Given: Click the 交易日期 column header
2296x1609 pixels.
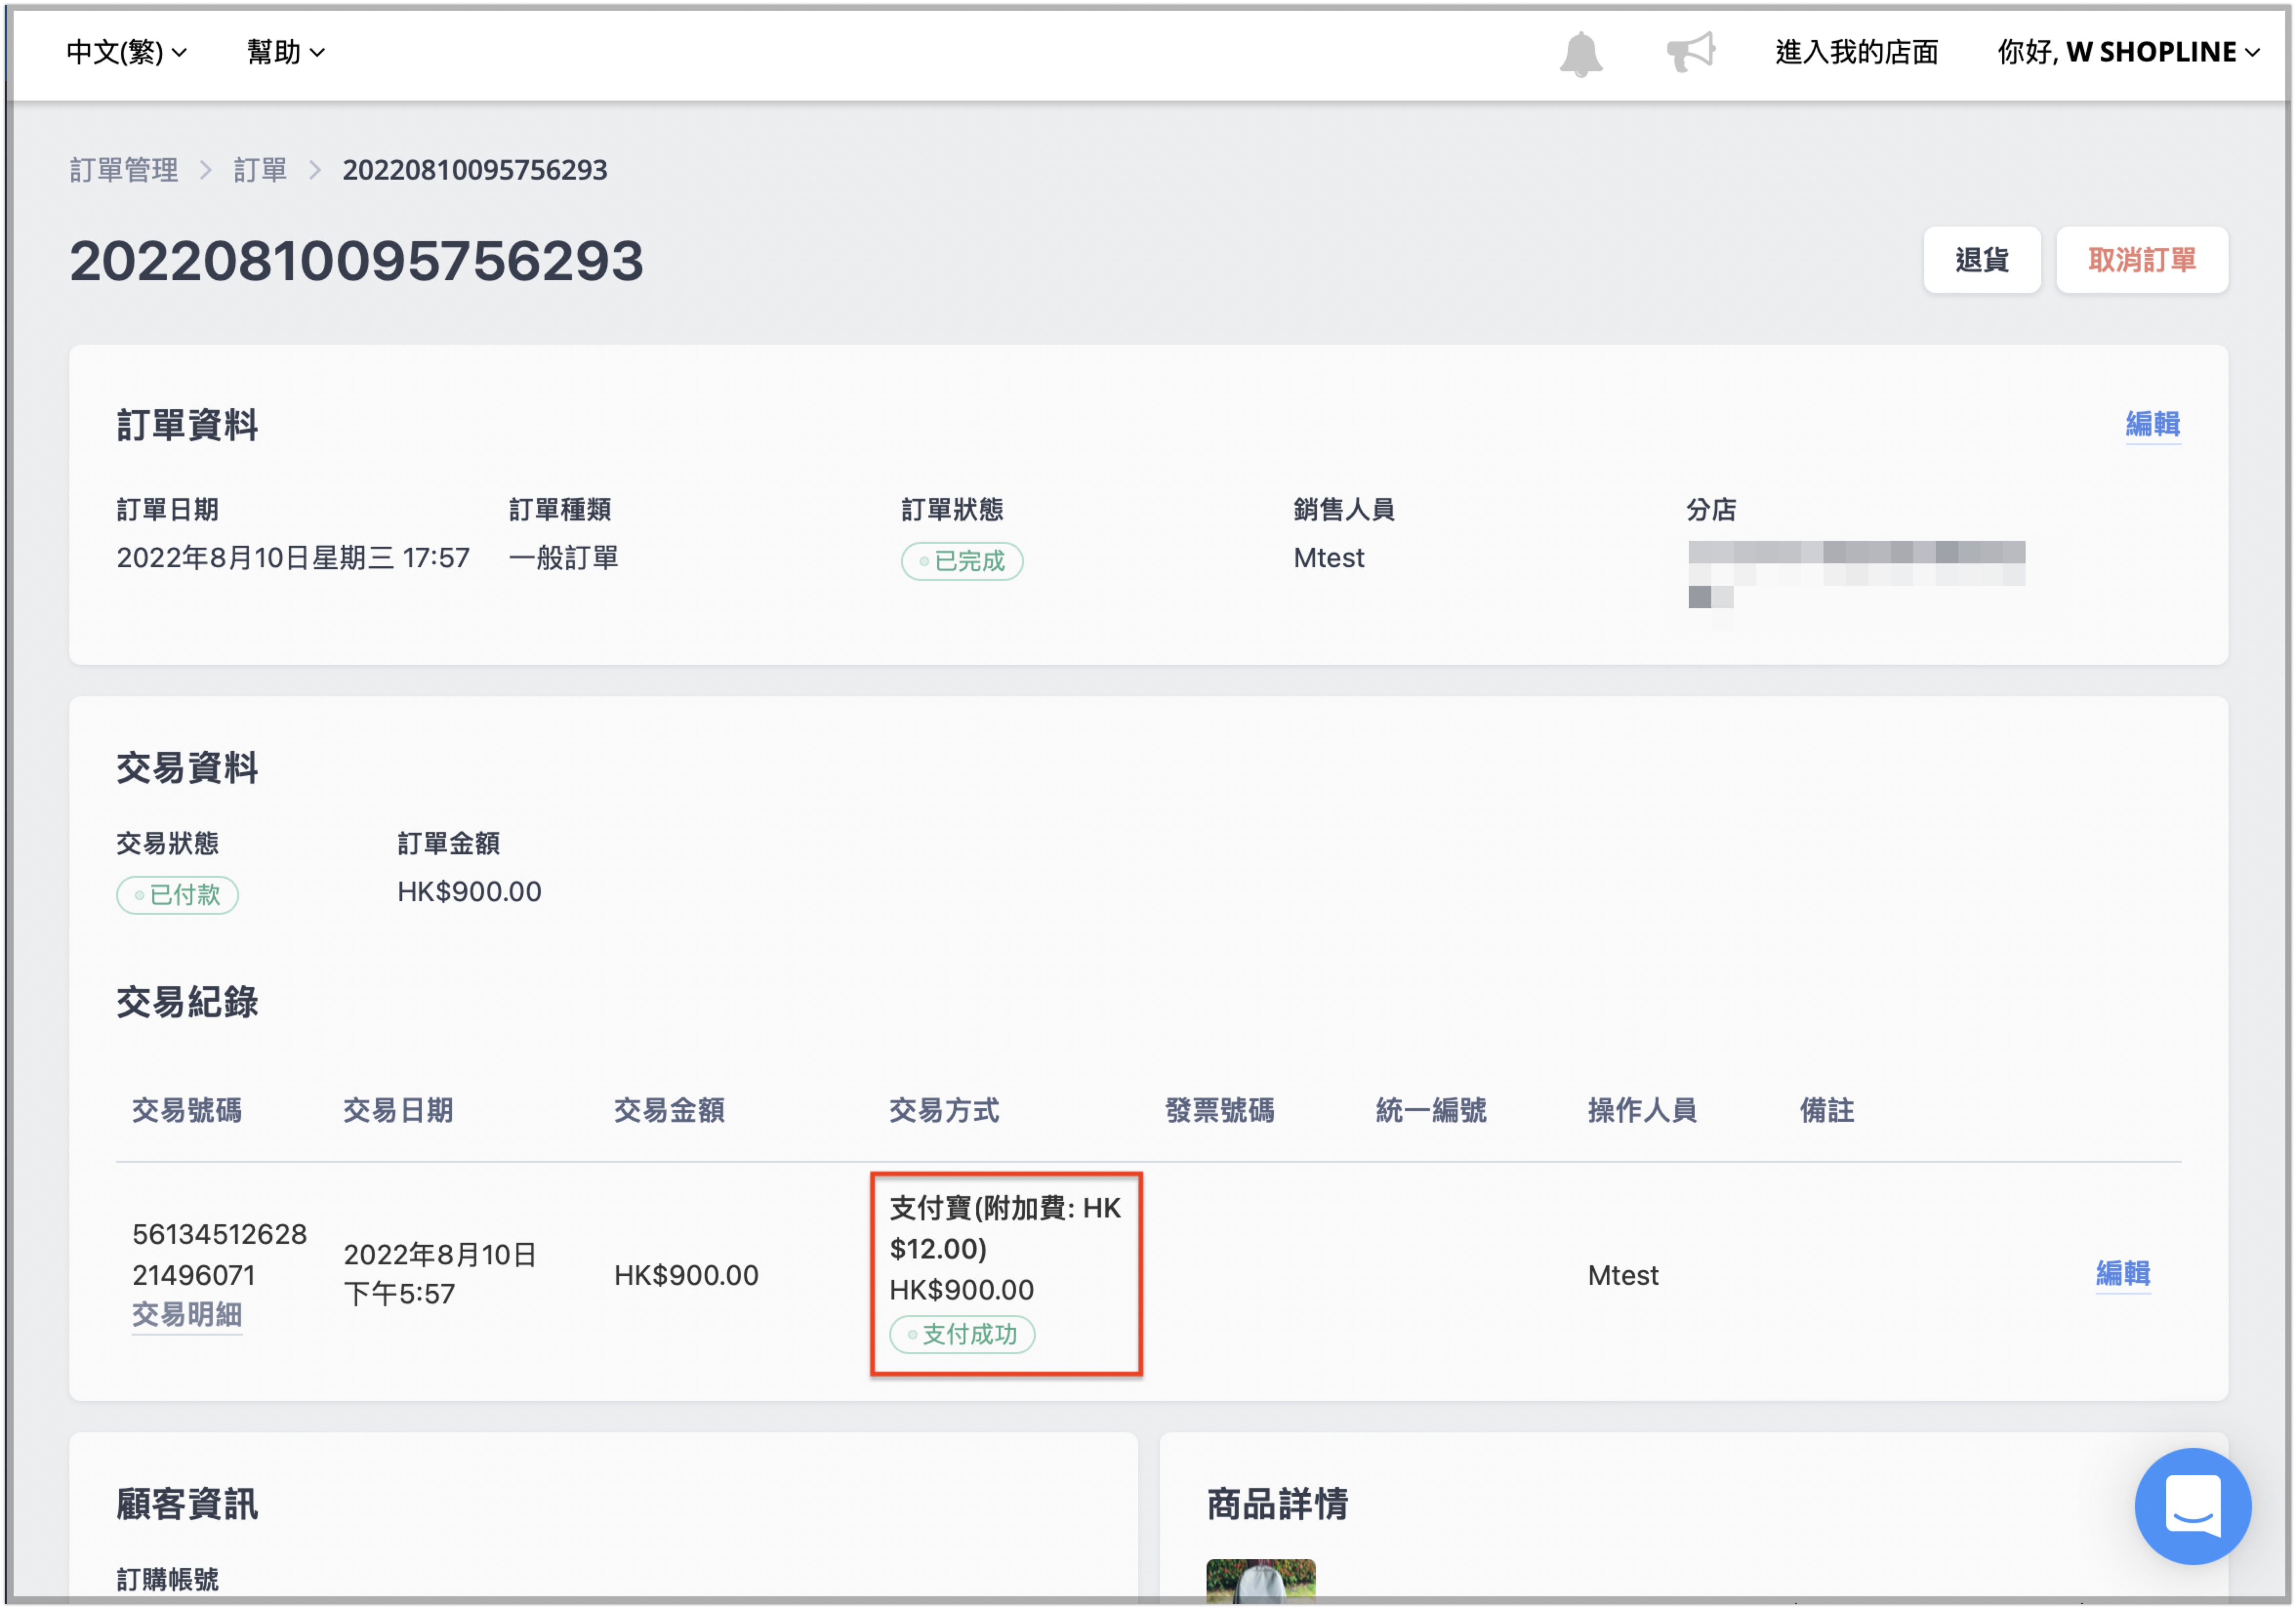Looking at the screenshot, I should [398, 1110].
